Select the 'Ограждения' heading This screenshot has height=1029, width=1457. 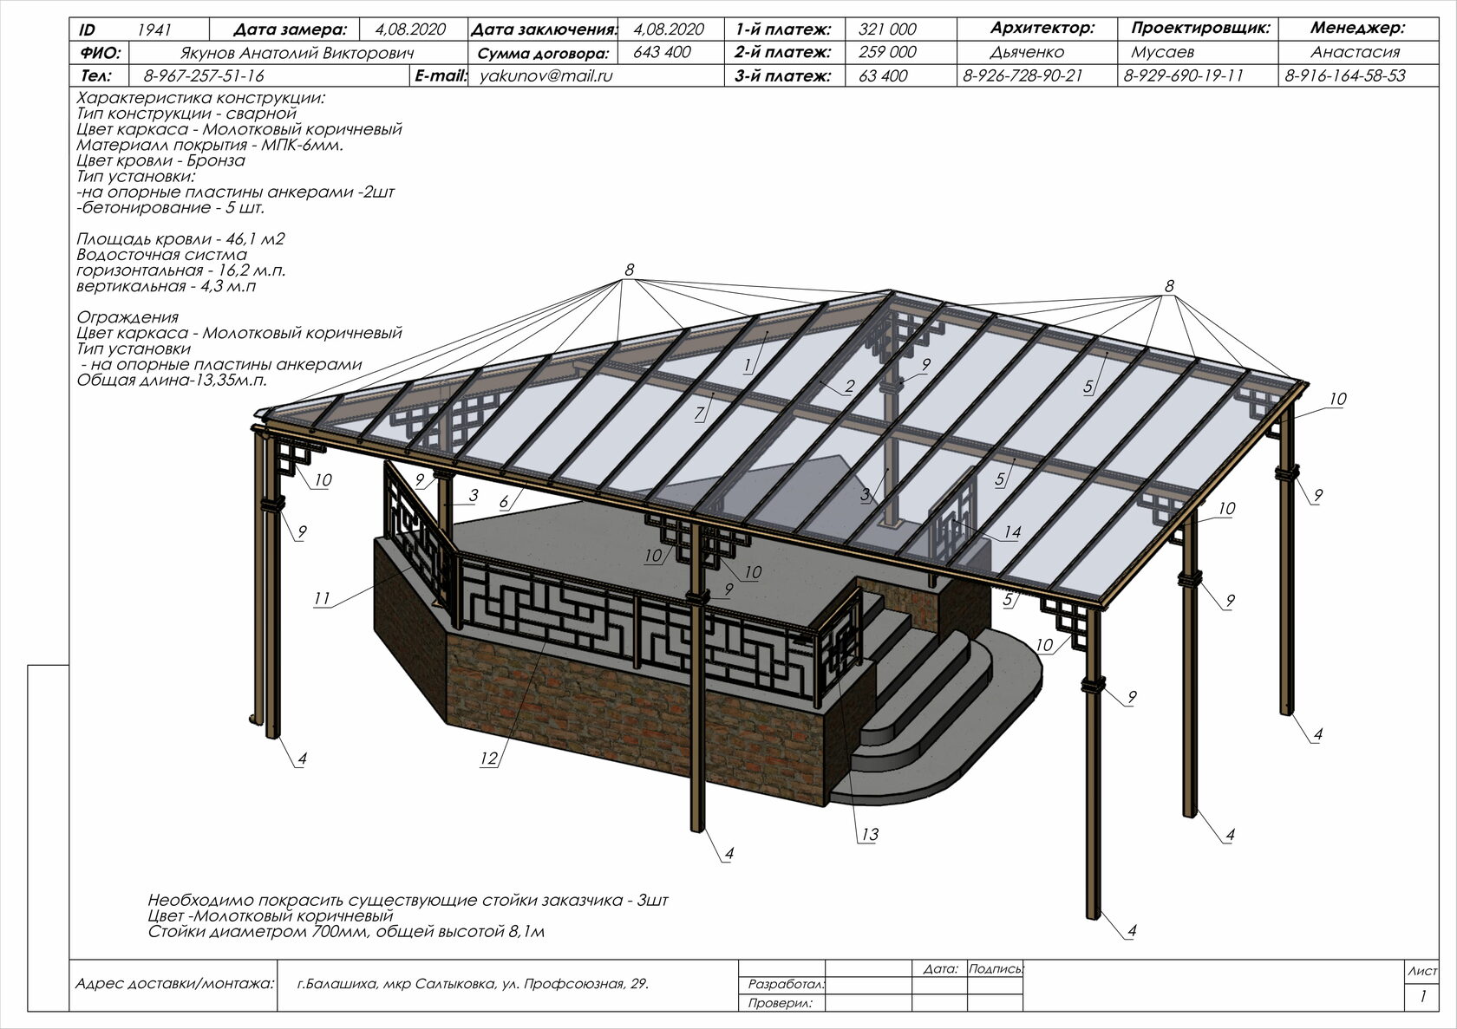[127, 317]
